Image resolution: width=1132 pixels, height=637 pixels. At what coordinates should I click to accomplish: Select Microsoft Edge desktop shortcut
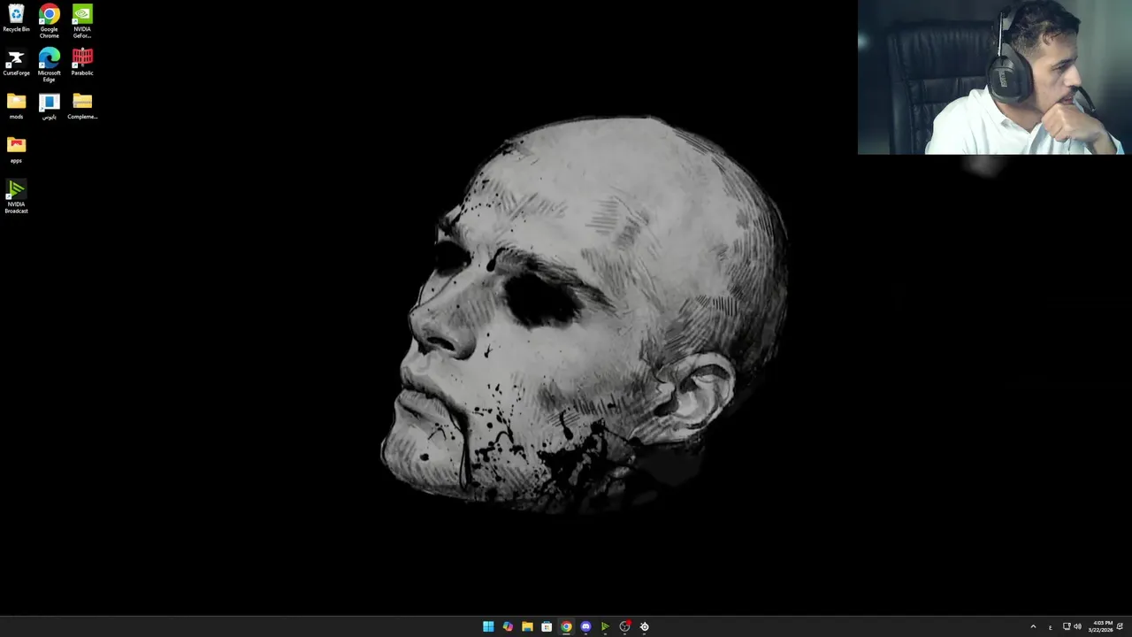49,65
